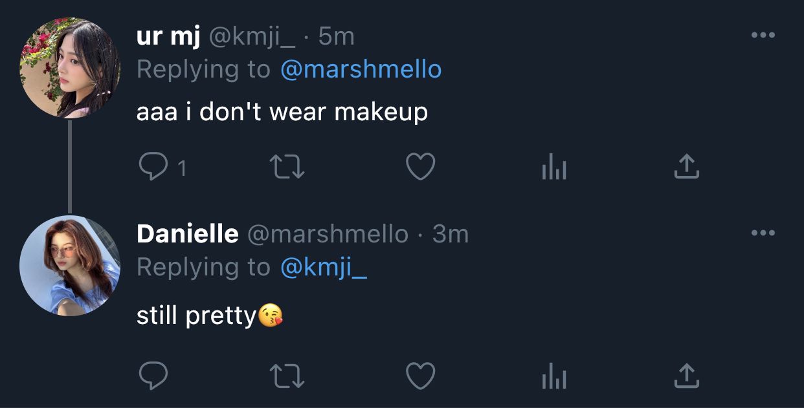View analytics for ur mj's tweet
Image resolution: width=804 pixels, height=408 pixels.
pos(553,169)
